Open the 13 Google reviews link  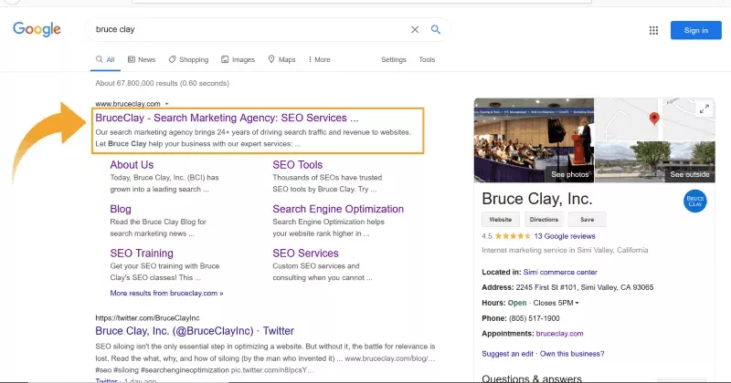click(564, 235)
